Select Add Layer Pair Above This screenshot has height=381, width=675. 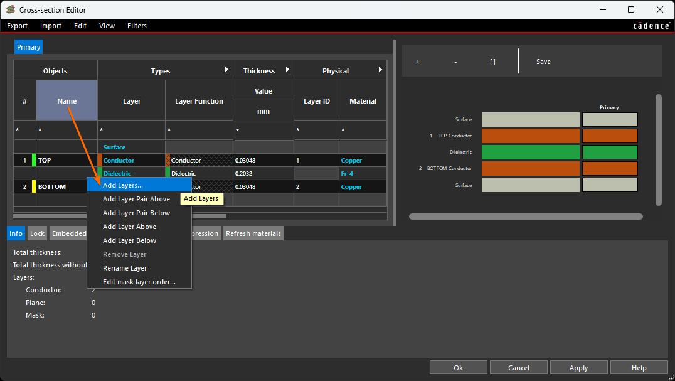[136, 199]
